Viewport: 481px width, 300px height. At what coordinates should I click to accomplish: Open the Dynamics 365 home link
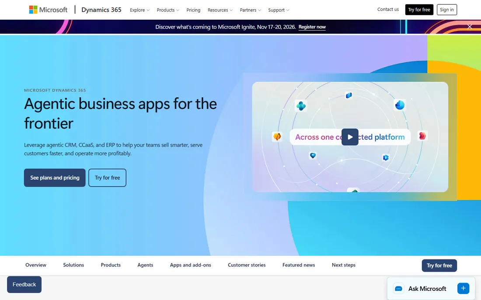point(101,10)
